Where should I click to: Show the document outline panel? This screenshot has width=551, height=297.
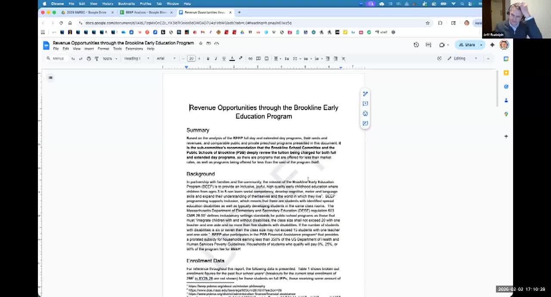click(50, 77)
